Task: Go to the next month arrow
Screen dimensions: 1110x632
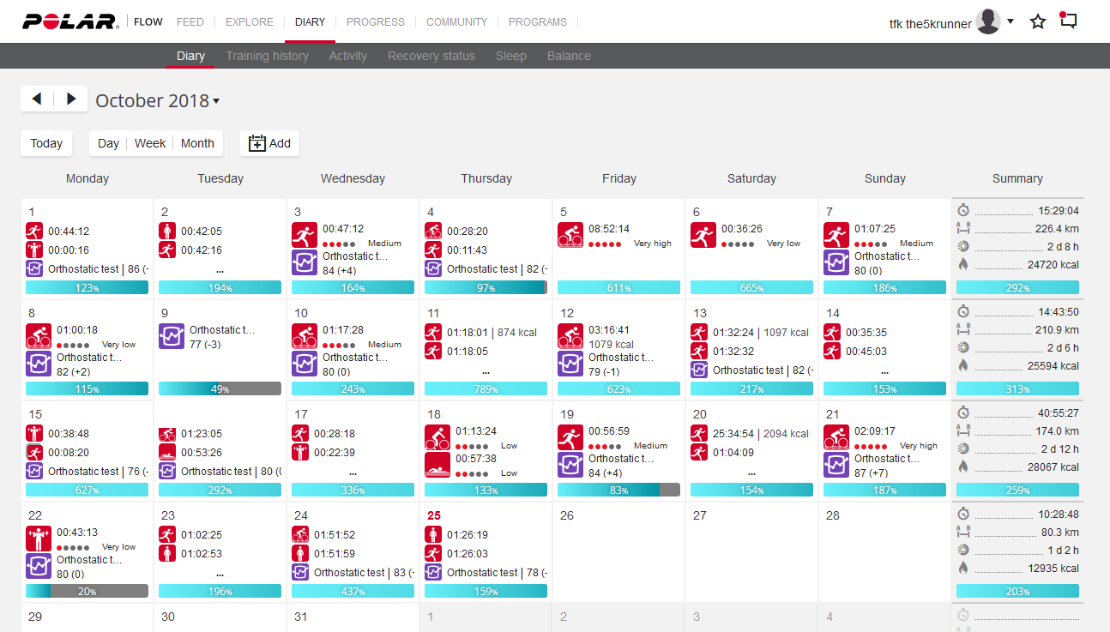Action: [x=71, y=99]
